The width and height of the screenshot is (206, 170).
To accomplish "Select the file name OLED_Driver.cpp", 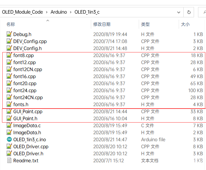I will tap(31, 147).
